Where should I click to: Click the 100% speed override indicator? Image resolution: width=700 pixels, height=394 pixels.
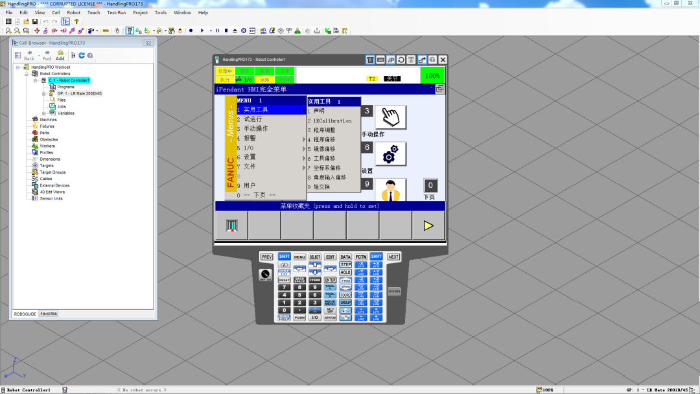point(432,76)
